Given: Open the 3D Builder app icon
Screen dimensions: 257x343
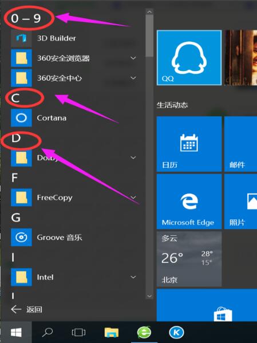Looking at the screenshot, I should (21, 38).
